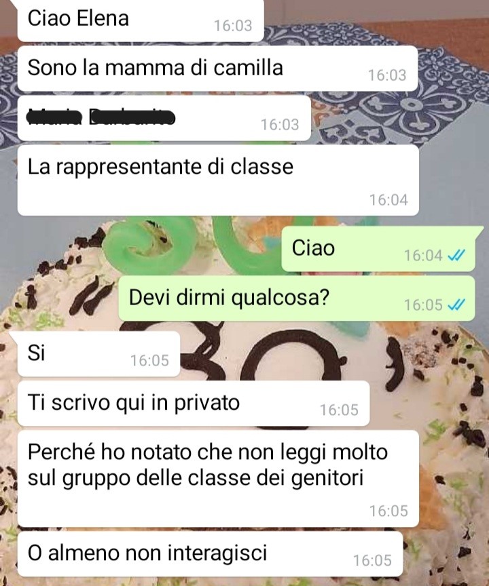Tap the 16:03 timestamp on "Ciao Elena"
The width and height of the screenshot is (489, 586).
[233, 26]
